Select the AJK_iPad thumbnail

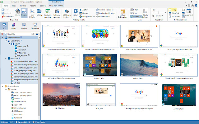(101, 95)
